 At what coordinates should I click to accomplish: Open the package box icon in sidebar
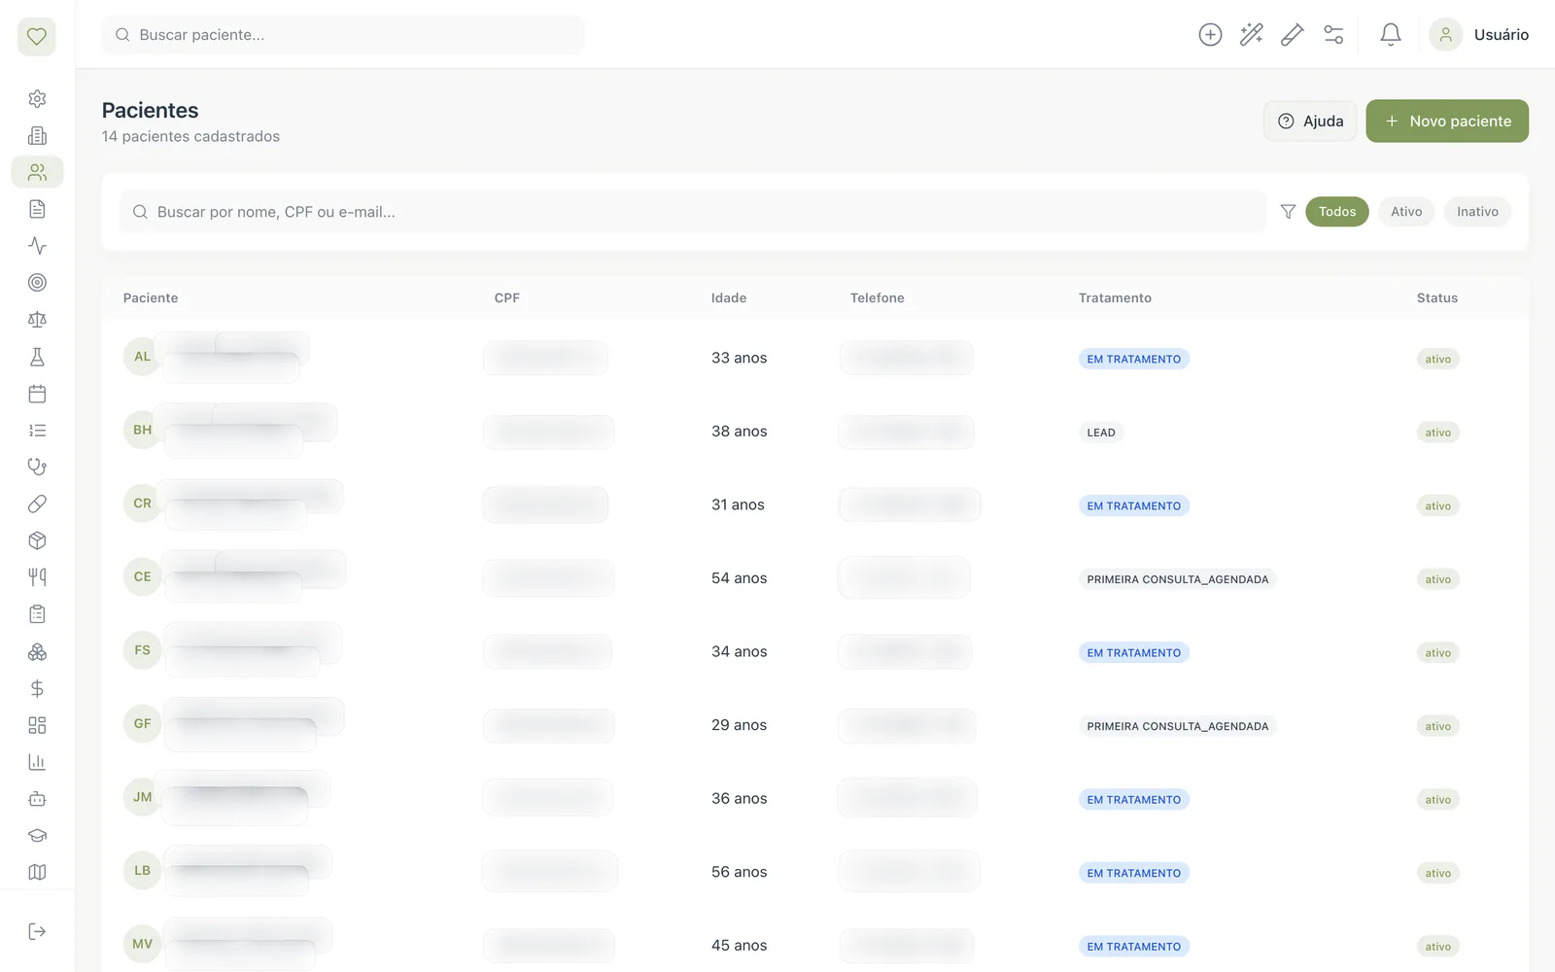click(37, 540)
